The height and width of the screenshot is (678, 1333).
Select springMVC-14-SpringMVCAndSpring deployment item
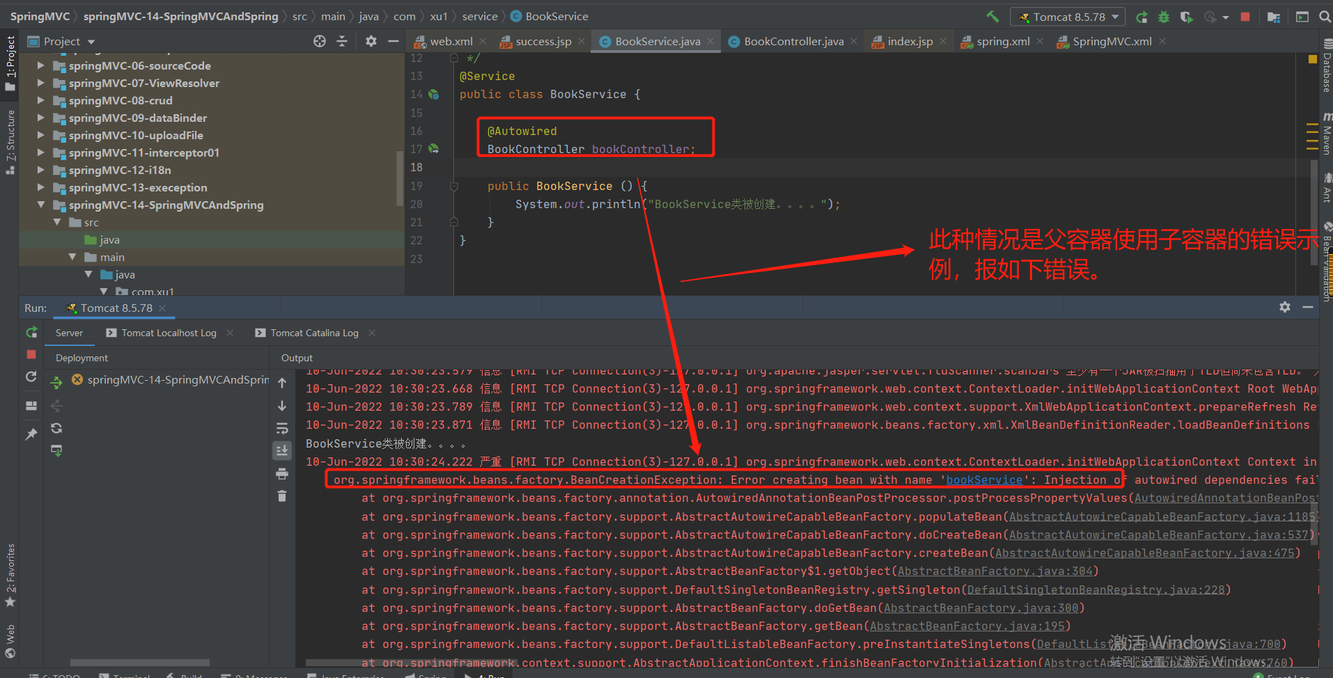click(171, 380)
